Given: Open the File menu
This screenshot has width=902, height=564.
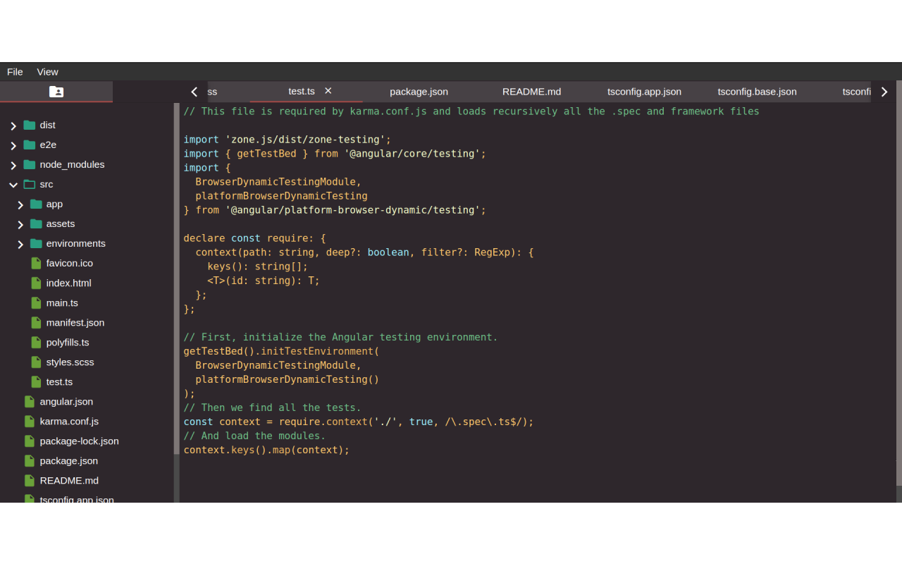Looking at the screenshot, I should click(14, 71).
